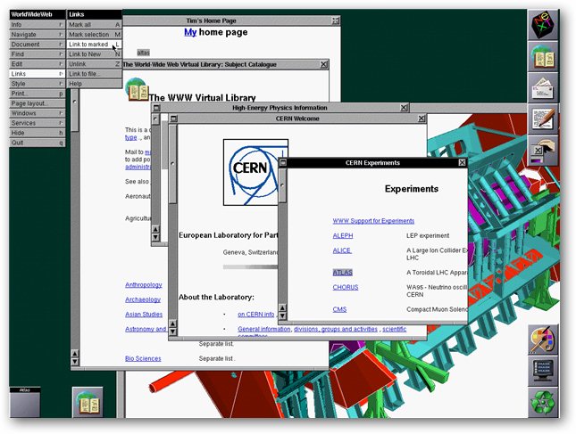The height and width of the screenshot is (434, 576).
Task: Open the CHORUS experiment link
Action: tap(346, 287)
